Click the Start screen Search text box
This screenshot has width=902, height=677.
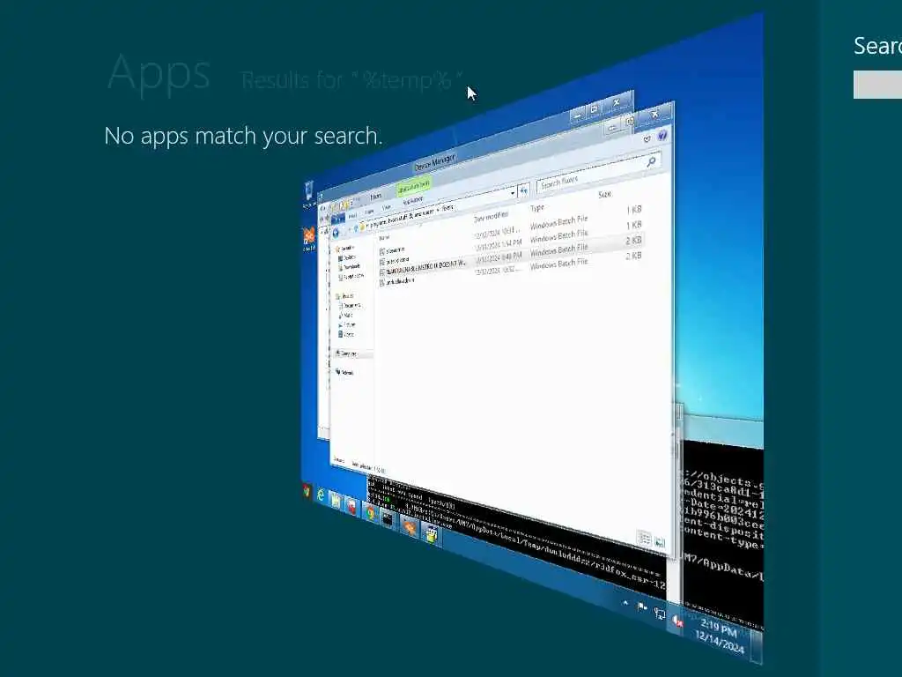click(x=878, y=85)
